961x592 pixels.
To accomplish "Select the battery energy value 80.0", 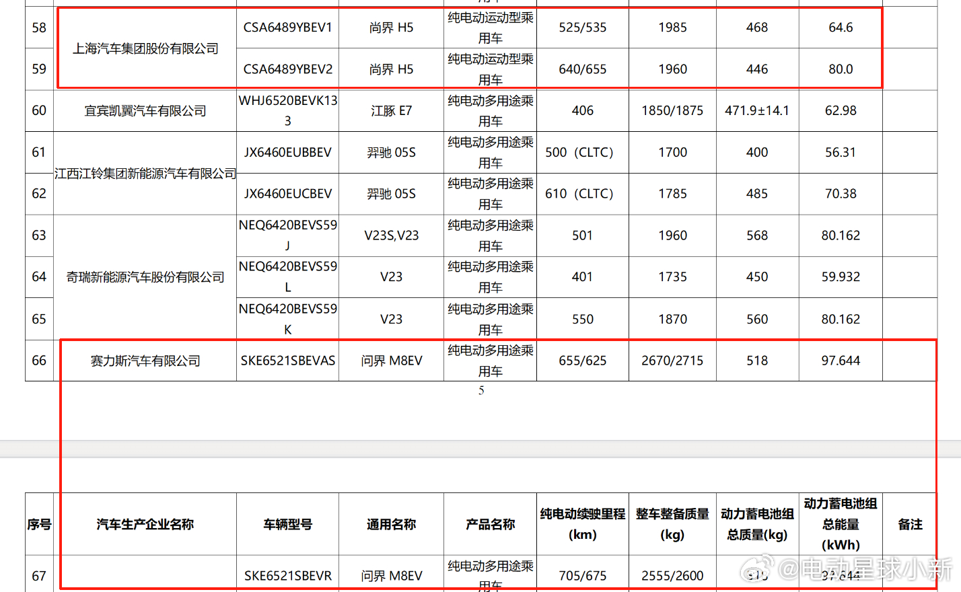I will 841,69.
